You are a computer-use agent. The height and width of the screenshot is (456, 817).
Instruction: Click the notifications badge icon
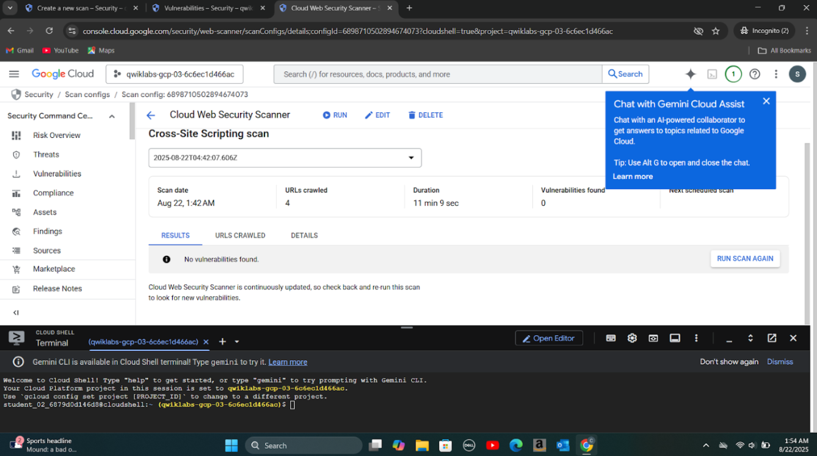(733, 74)
